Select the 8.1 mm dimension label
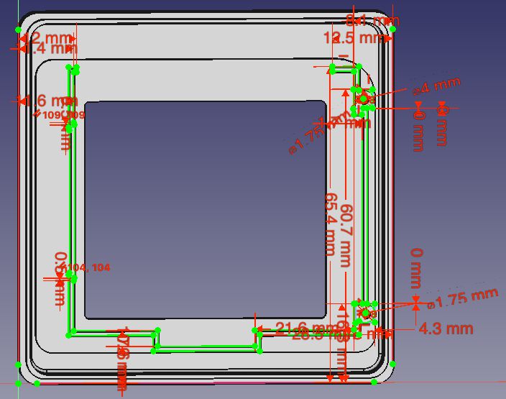 click(x=372, y=20)
